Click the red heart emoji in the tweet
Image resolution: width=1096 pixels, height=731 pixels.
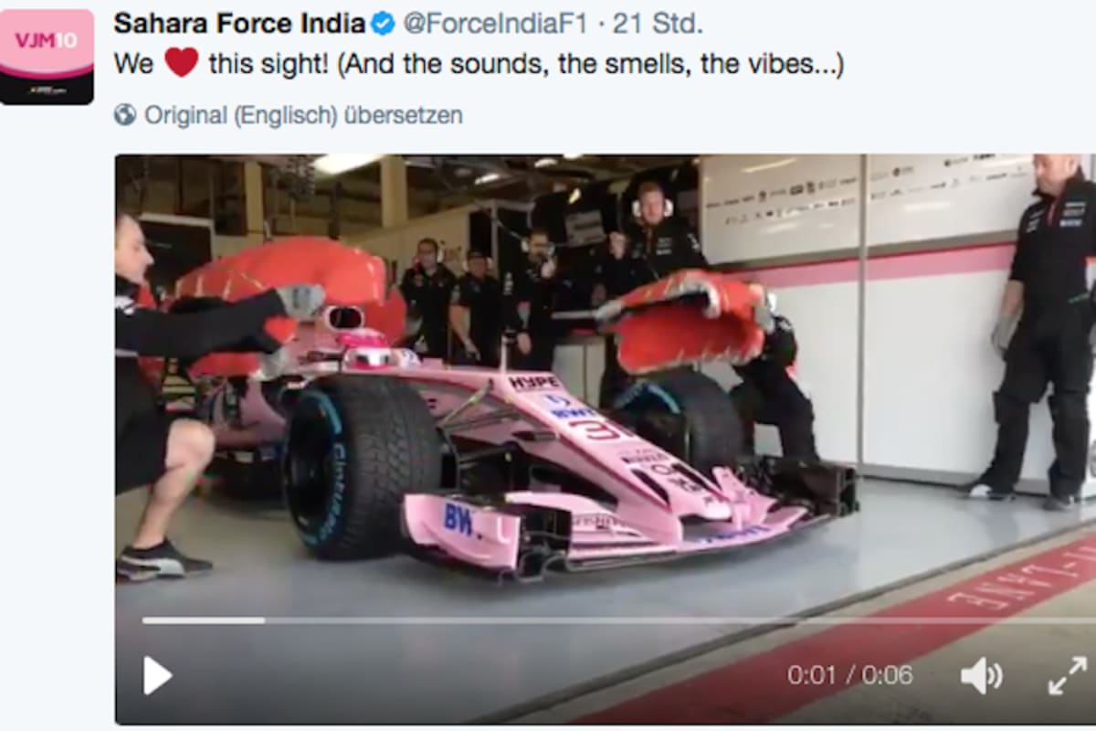pos(181,64)
